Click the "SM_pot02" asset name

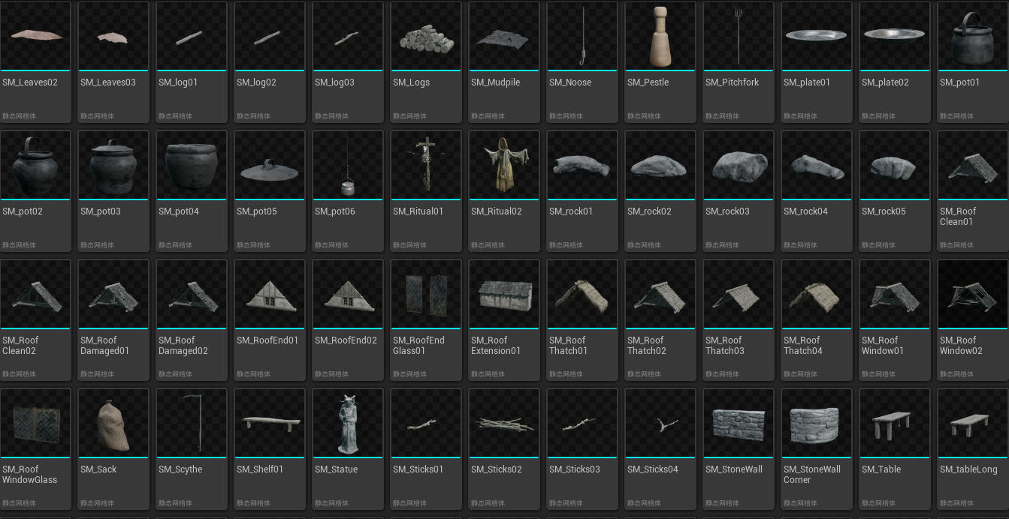coord(23,211)
